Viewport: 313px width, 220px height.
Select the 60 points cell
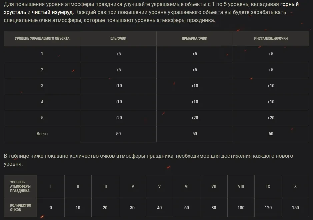coord(187,208)
